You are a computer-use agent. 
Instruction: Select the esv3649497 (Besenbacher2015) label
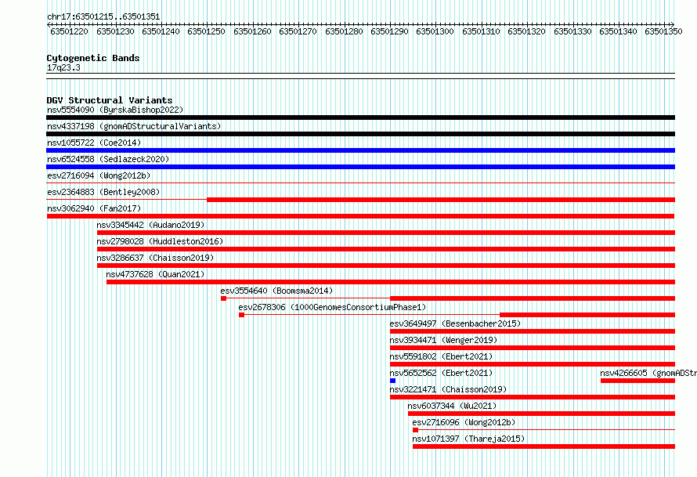click(455, 323)
